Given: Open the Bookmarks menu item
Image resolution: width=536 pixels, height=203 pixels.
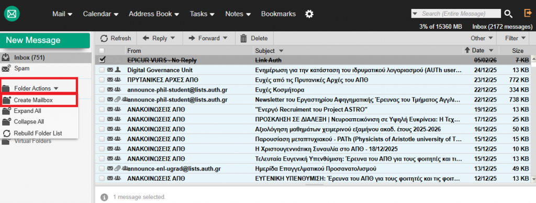Looking at the screenshot, I should tap(278, 14).
